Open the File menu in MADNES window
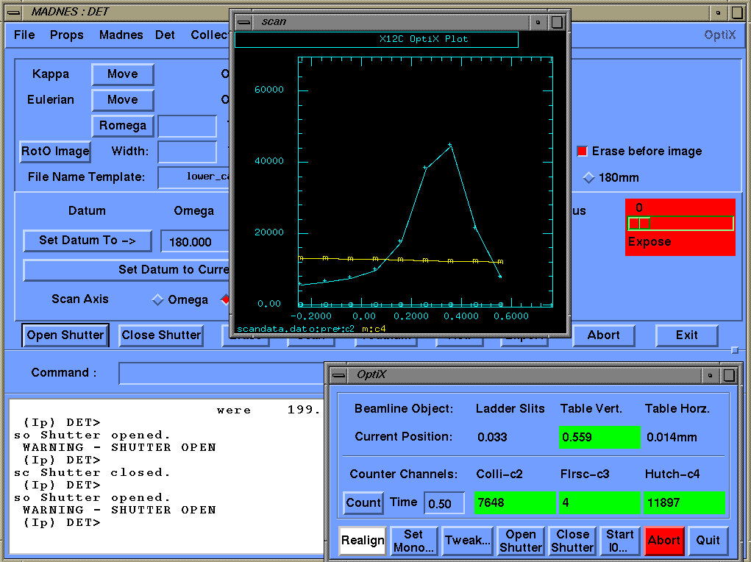 (24, 35)
